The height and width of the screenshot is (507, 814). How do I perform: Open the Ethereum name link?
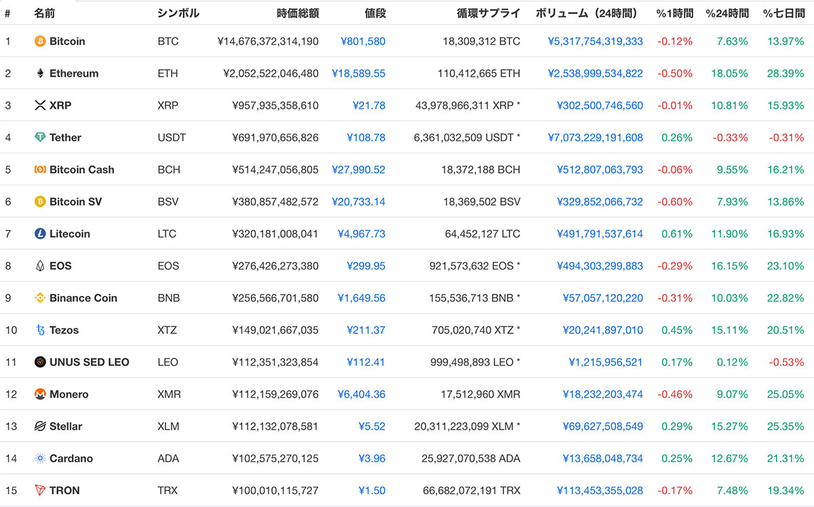[74, 73]
